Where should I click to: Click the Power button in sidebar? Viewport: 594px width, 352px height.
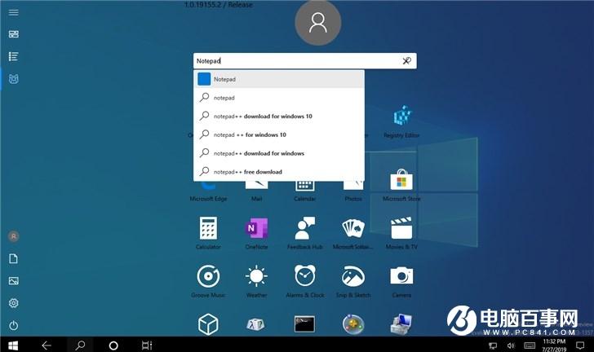pyautogui.click(x=13, y=325)
